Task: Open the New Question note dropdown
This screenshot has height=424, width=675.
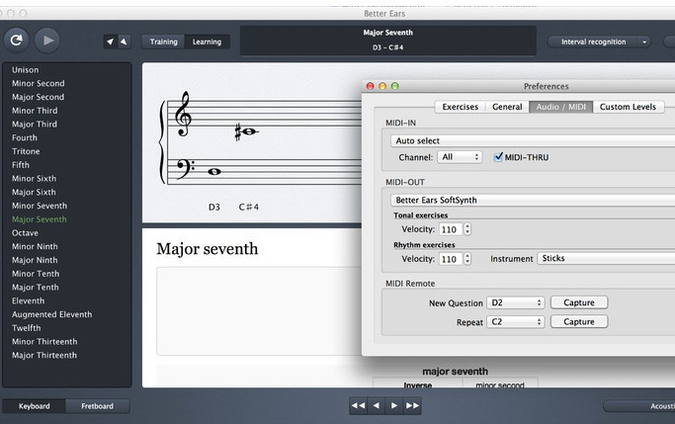Action: pos(515,302)
